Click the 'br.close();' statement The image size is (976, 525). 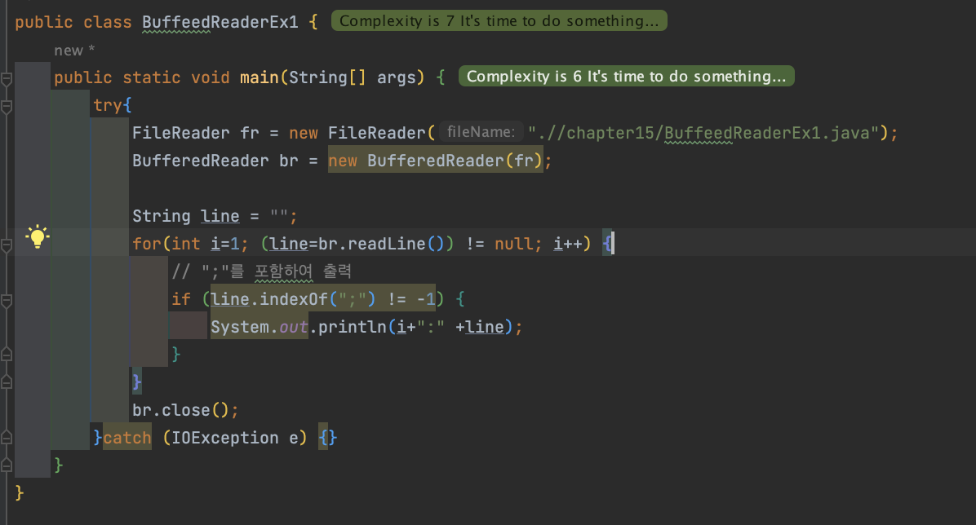pos(185,410)
